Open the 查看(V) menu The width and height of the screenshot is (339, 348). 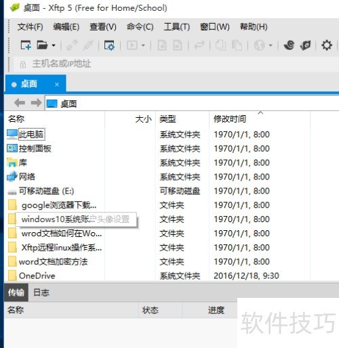pos(103,27)
